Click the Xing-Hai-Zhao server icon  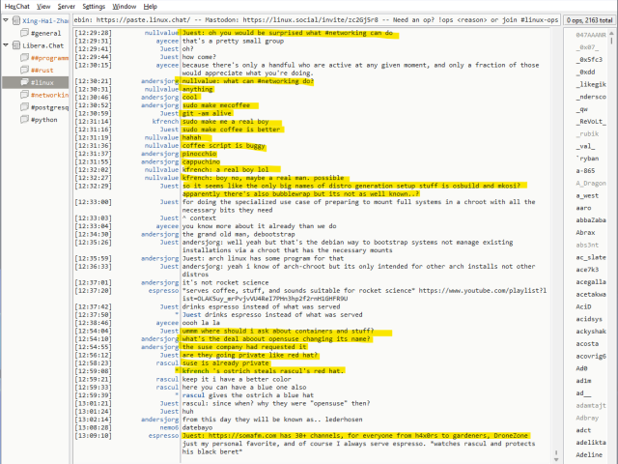tap(16, 19)
